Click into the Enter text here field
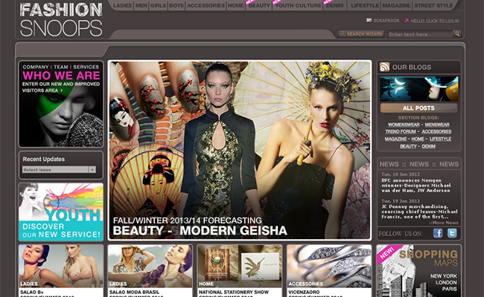Viewport: 484px width, 297px height. pos(421,34)
